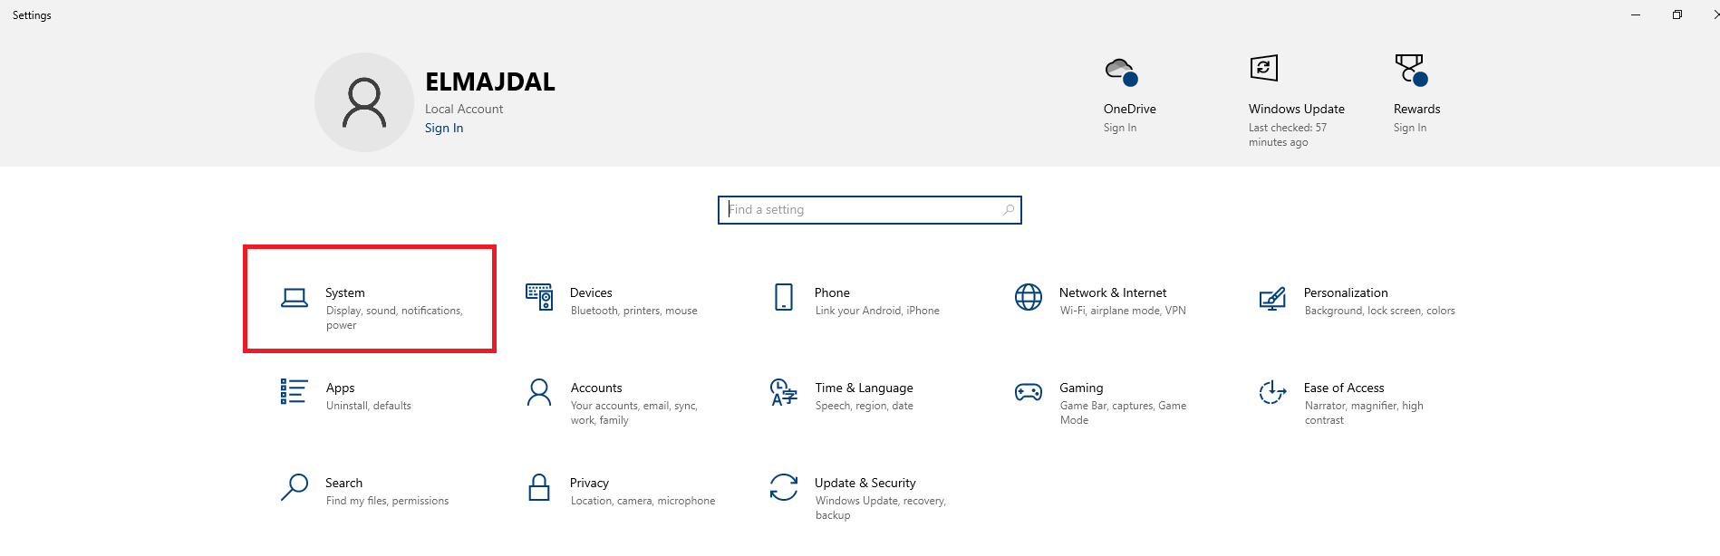Image resolution: width=1720 pixels, height=556 pixels.
Task: Open the Network & Internet globe icon
Action: [x=1029, y=297]
